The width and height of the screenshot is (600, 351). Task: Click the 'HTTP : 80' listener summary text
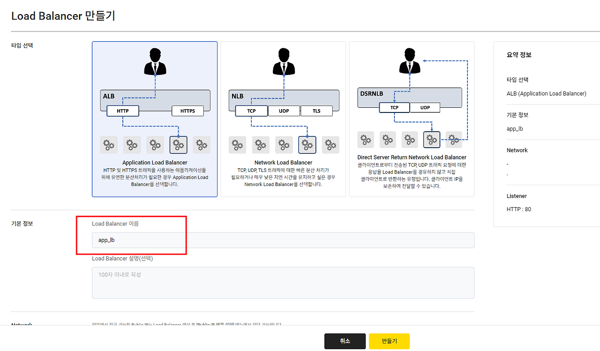[519, 209]
